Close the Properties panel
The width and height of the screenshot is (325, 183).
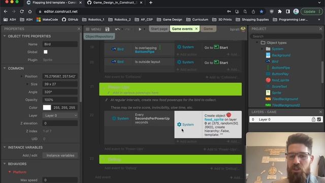(79, 29)
